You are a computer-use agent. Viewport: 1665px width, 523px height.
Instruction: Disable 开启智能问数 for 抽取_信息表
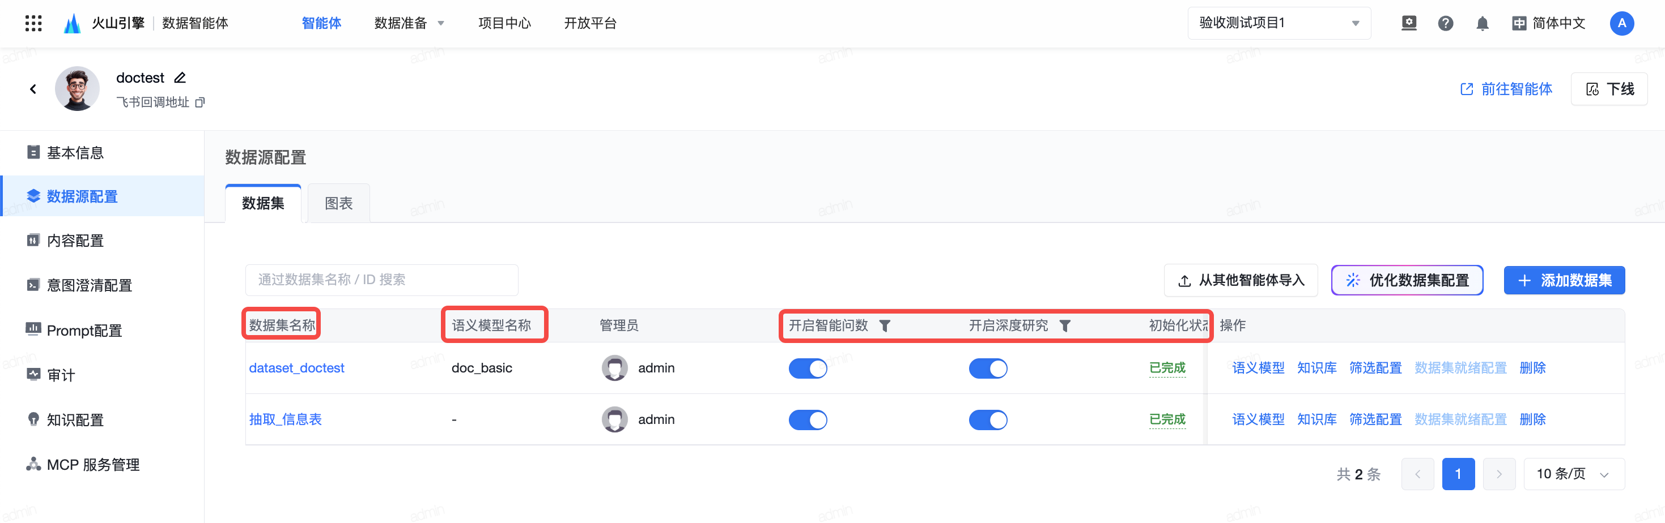[808, 421]
